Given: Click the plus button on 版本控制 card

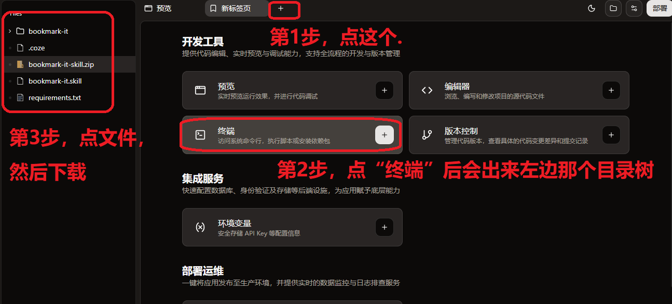Looking at the screenshot, I should pos(611,135).
